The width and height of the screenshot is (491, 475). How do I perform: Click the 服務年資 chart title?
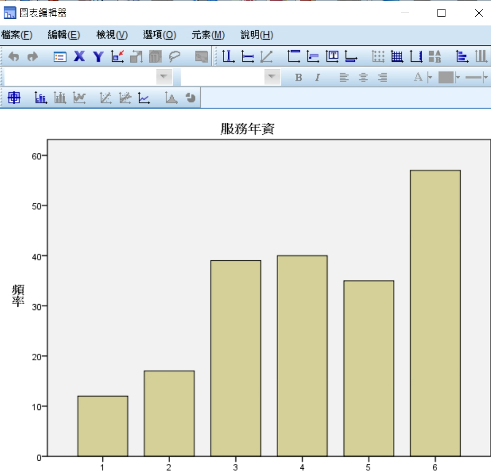(247, 129)
